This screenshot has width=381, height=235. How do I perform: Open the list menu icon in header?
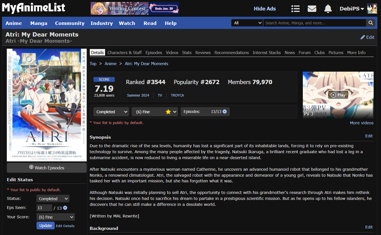click(x=295, y=9)
